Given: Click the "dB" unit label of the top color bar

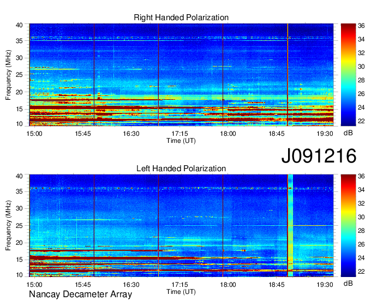Looking at the screenshot, I should pos(348,133).
